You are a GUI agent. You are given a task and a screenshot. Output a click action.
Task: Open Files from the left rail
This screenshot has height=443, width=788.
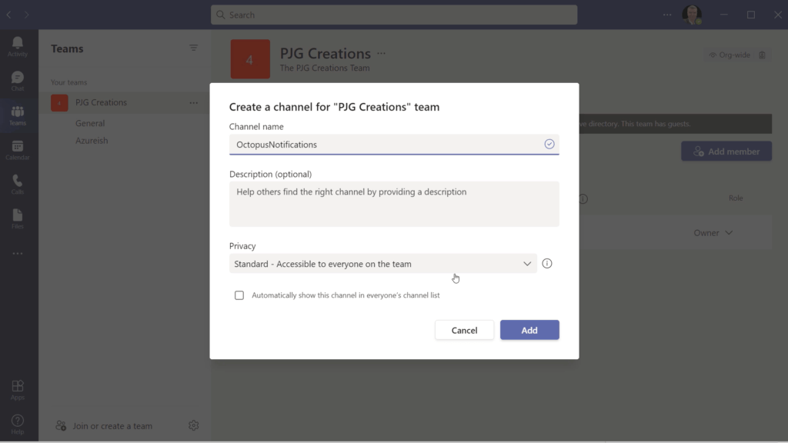18,219
